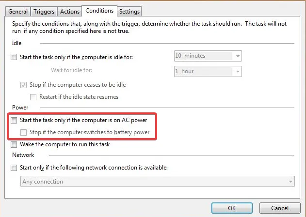Screen dimensions: 306x217
Task: Switch to the General tab
Action: point(18,11)
